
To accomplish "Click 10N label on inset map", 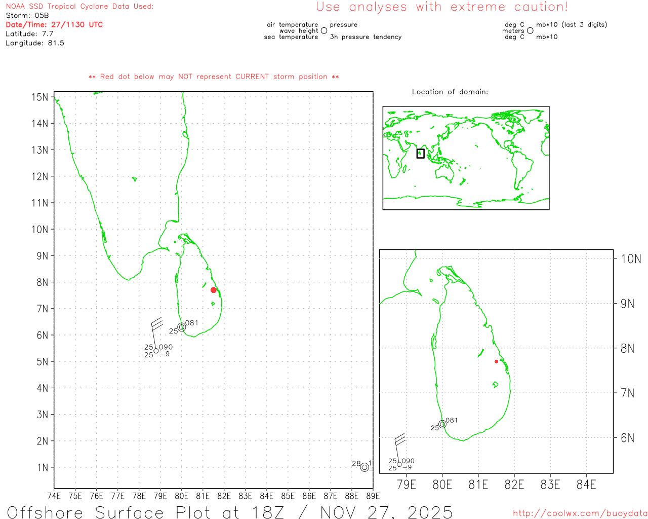I will [631, 259].
